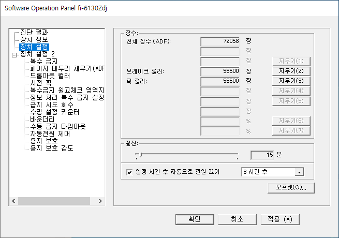
Task: Click the horizontal scrollbar thumb in tree panel
Action: click(54, 201)
